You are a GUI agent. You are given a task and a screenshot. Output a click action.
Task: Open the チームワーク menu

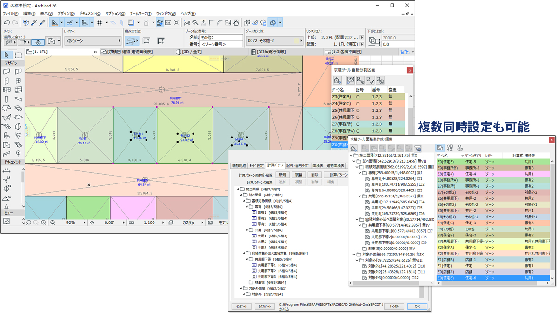click(141, 13)
